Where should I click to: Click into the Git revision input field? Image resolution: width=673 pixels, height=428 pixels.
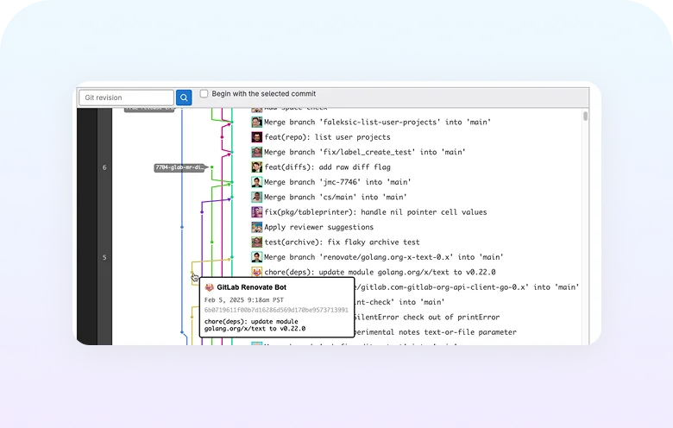(x=126, y=98)
